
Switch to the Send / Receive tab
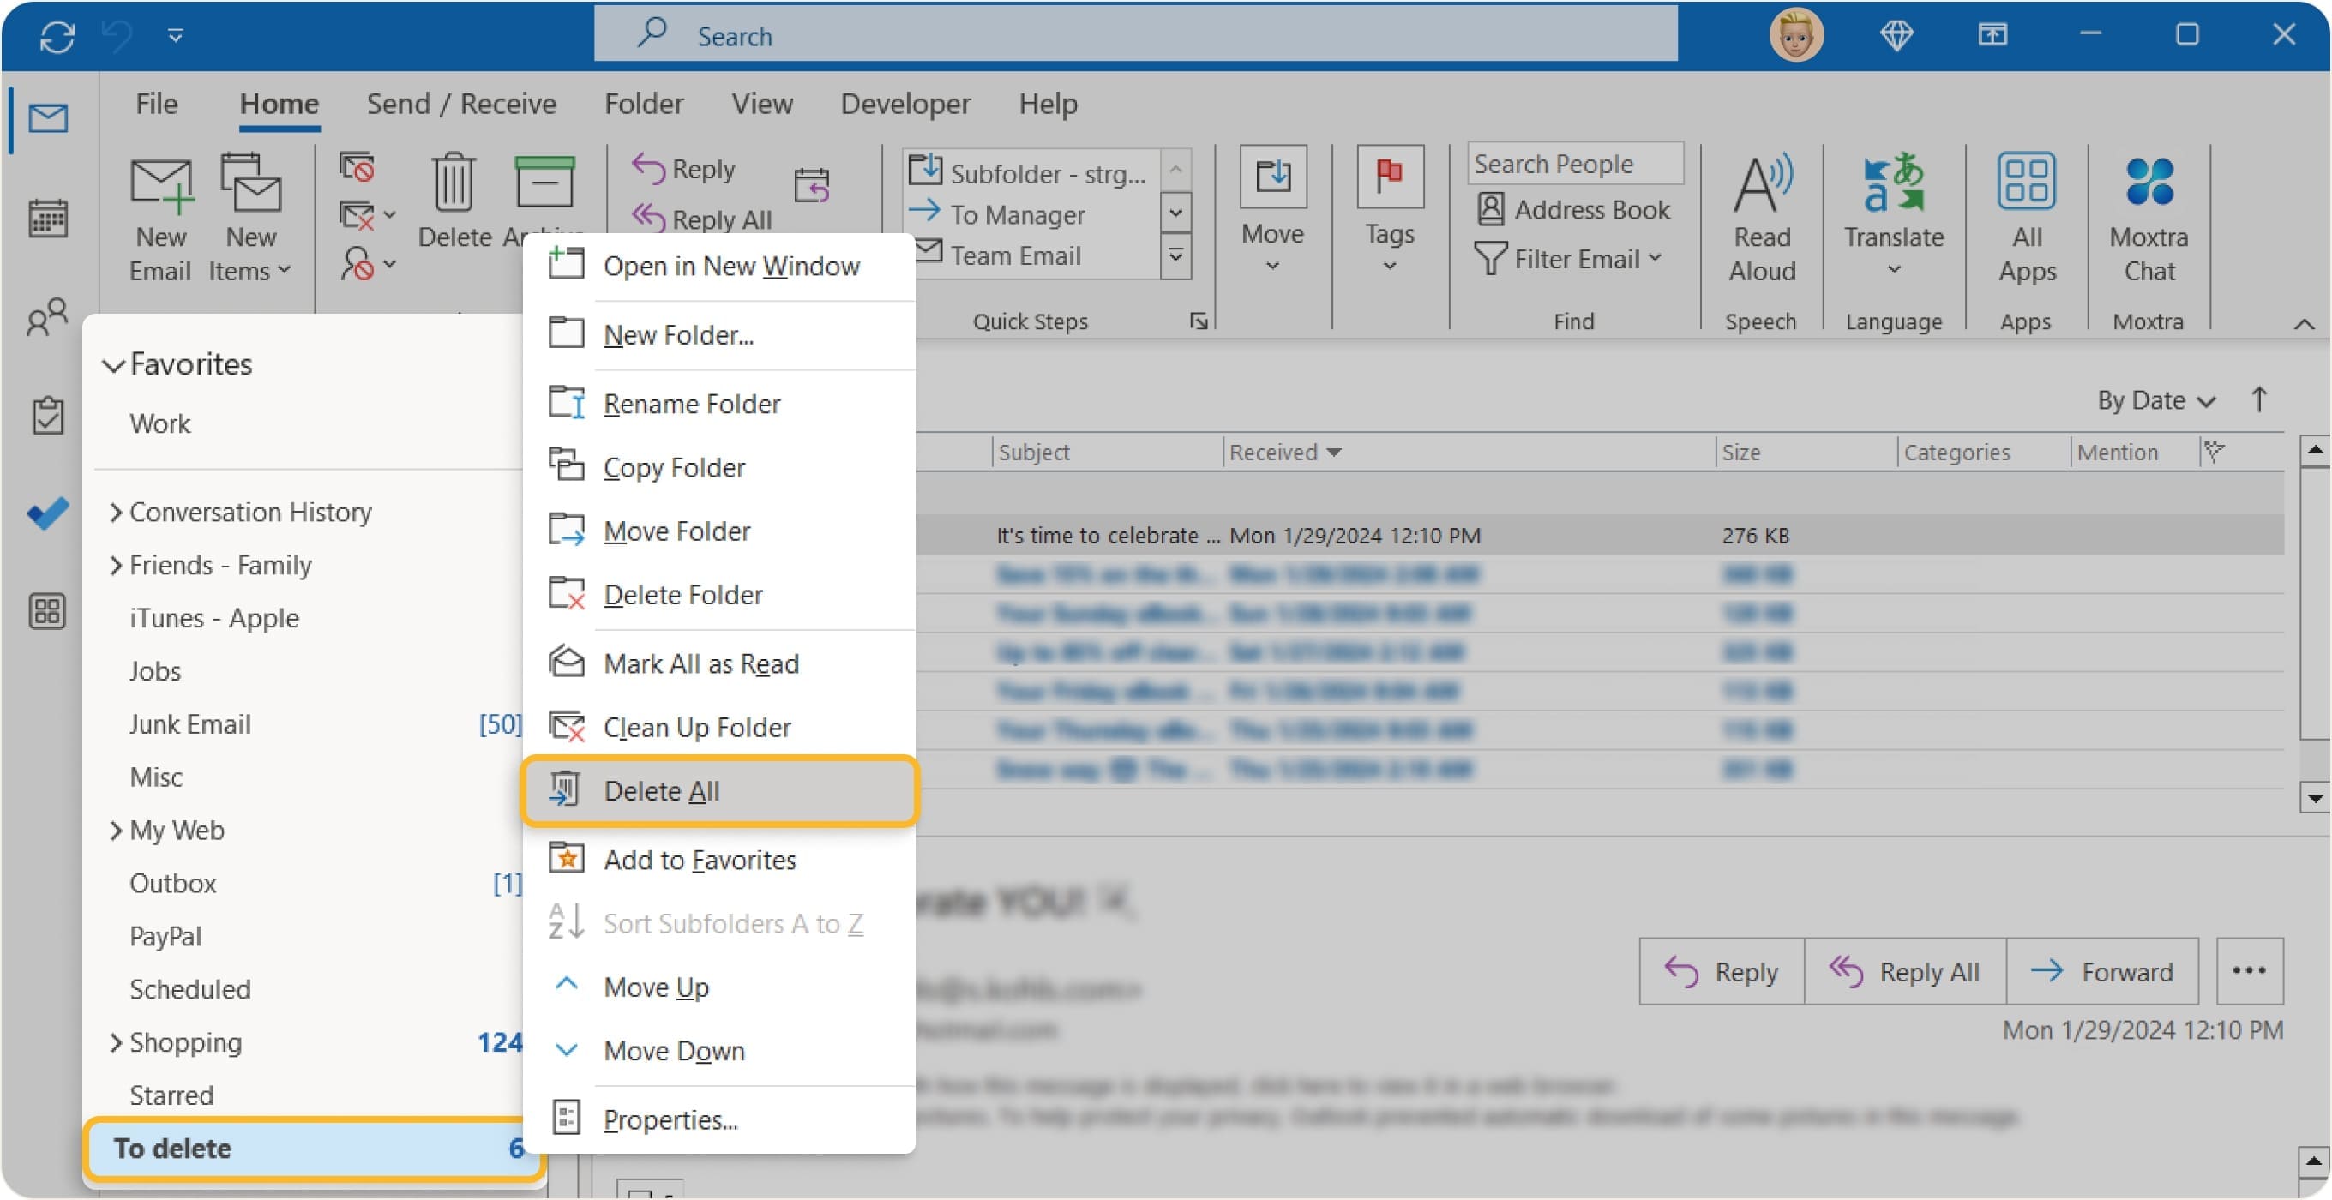pos(460,104)
